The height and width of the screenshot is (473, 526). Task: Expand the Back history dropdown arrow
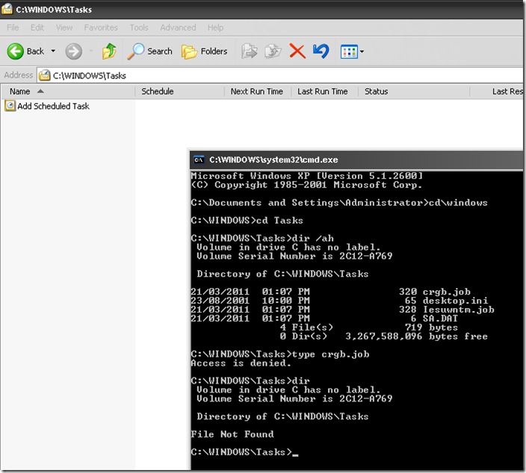53,51
